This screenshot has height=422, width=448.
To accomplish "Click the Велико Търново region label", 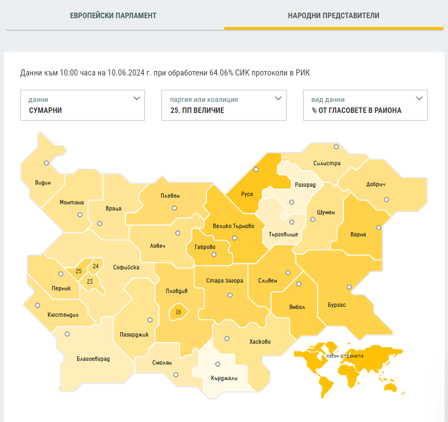I will 234,226.
